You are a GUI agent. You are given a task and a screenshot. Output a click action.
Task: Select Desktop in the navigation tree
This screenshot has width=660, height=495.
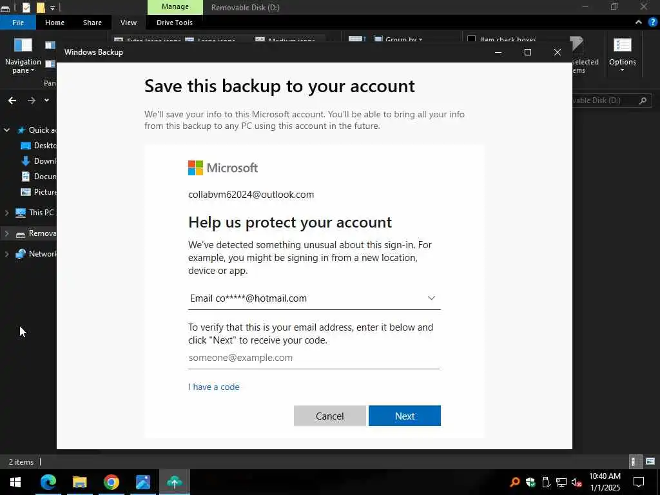click(38, 146)
